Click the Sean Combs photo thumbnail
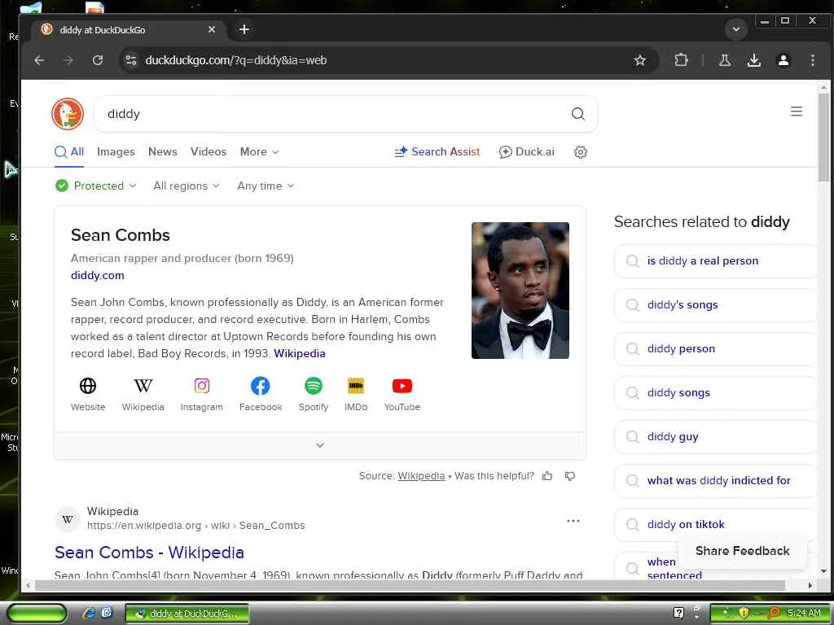 [x=520, y=291]
